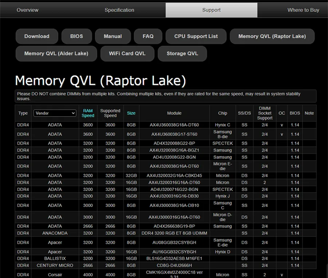Click the SS/DS column header
328x278 pixels.
coord(244,113)
